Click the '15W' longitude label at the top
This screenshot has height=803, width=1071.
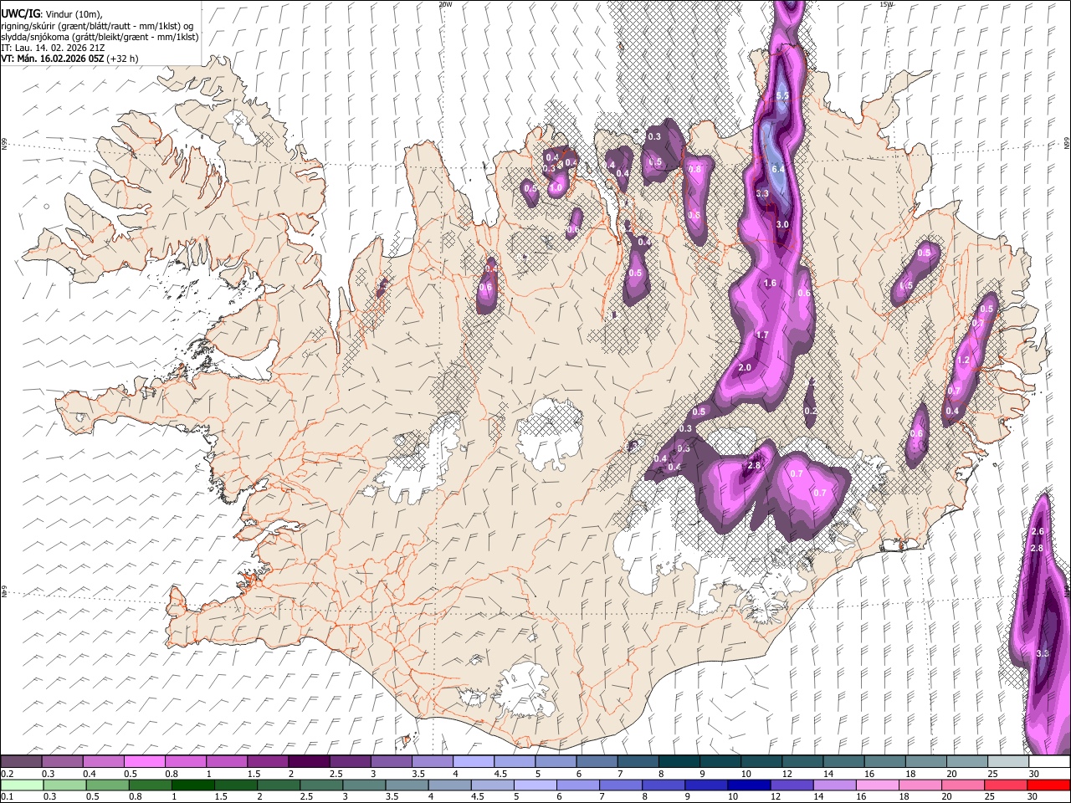[886, 4]
